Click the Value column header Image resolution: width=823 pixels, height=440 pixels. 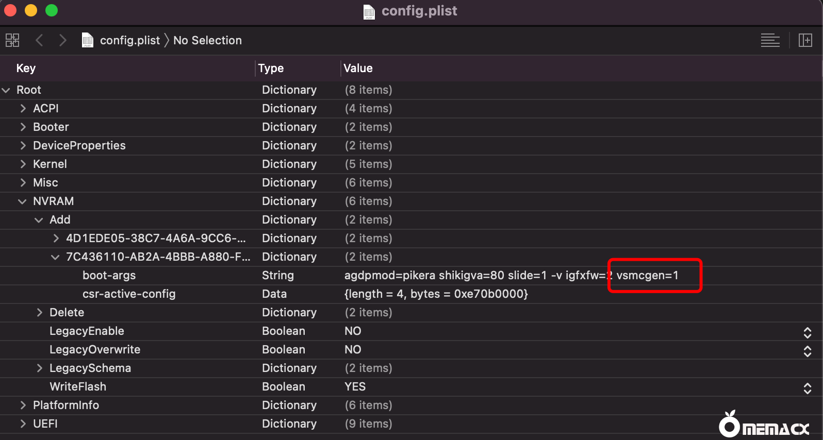358,68
